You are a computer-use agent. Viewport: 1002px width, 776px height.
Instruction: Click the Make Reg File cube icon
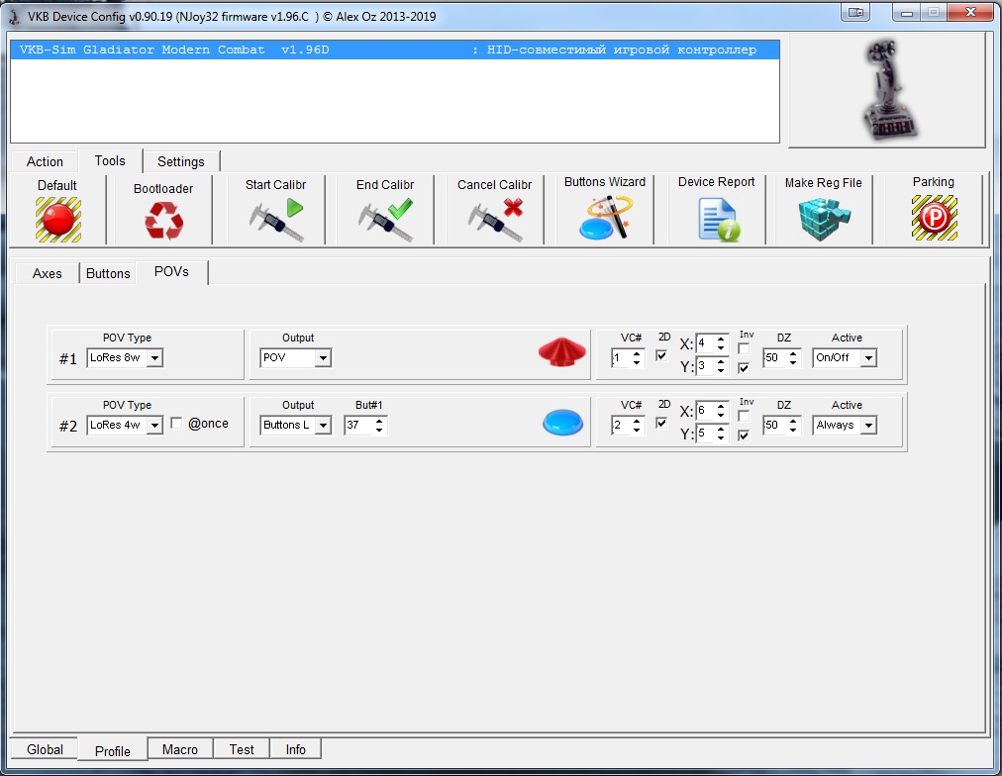825,219
